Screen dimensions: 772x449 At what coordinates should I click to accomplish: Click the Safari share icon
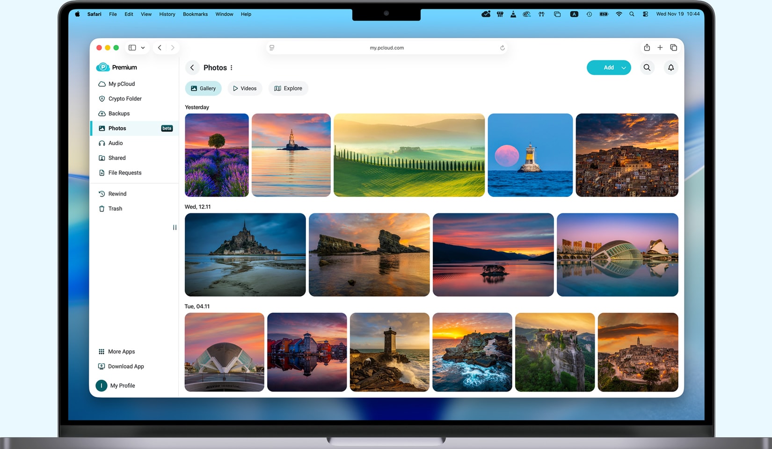[647, 48]
